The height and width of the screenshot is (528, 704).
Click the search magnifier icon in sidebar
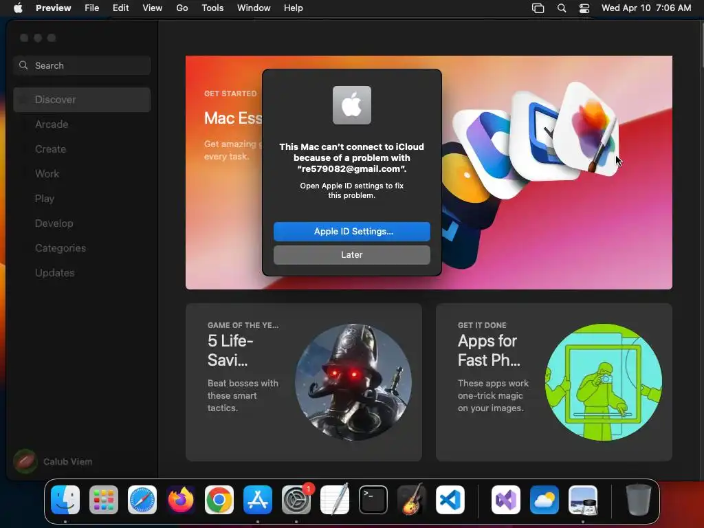(23, 65)
